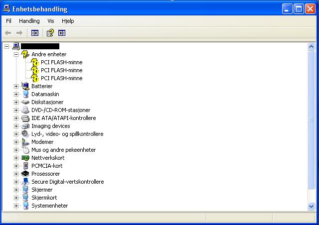Image resolution: width=319 pixels, height=225 pixels.
Task: Expand the Skjermkort branch
Action: (x=16, y=198)
